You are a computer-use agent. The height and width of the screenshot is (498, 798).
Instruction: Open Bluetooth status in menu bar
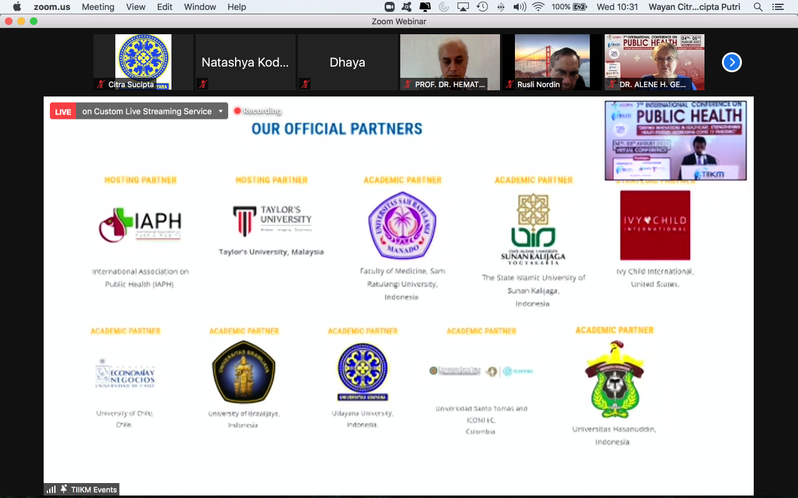pyautogui.click(x=501, y=7)
